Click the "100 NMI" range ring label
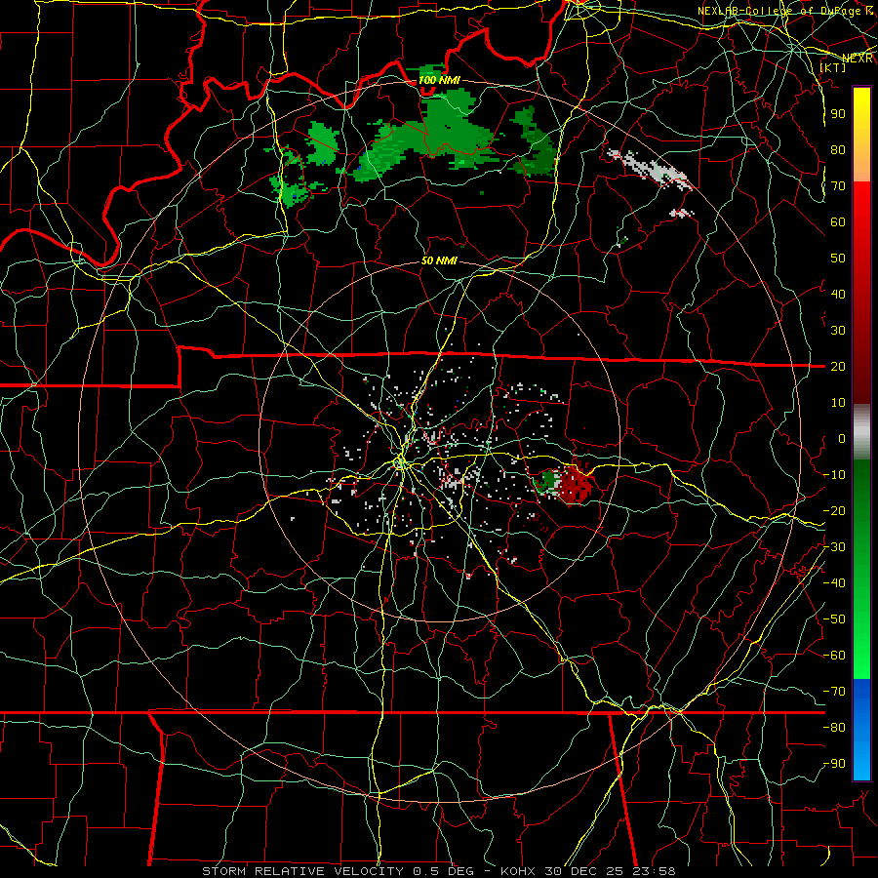 pos(440,80)
